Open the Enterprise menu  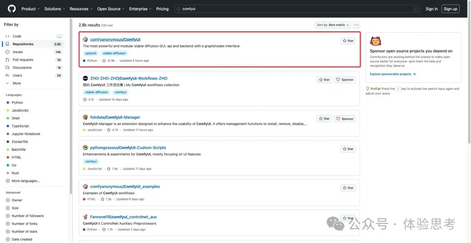pos(140,9)
